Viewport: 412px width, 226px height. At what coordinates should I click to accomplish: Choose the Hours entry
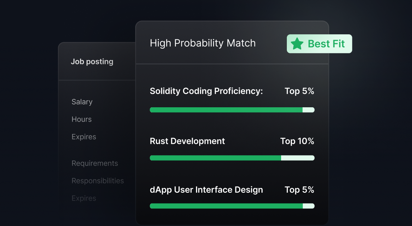[82, 119]
